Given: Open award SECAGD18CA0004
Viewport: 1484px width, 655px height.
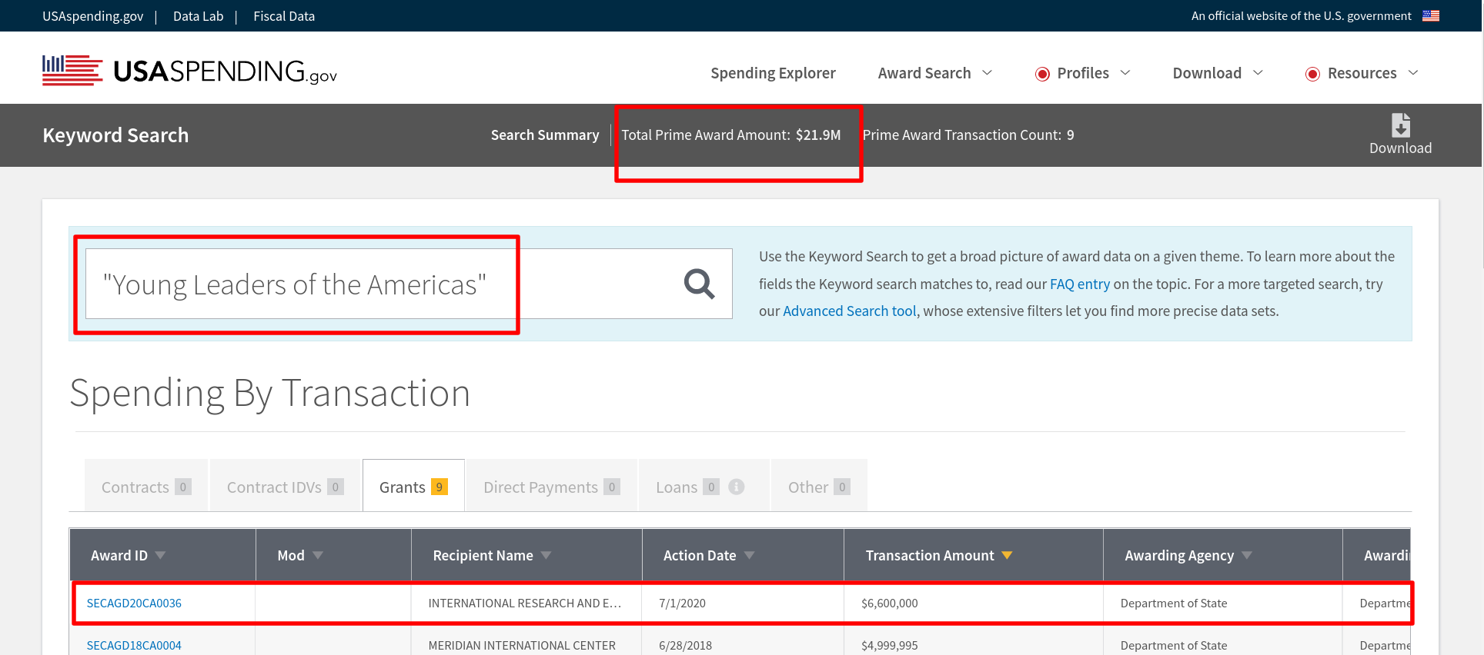Looking at the screenshot, I should pyautogui.click(x=134, y=646).
